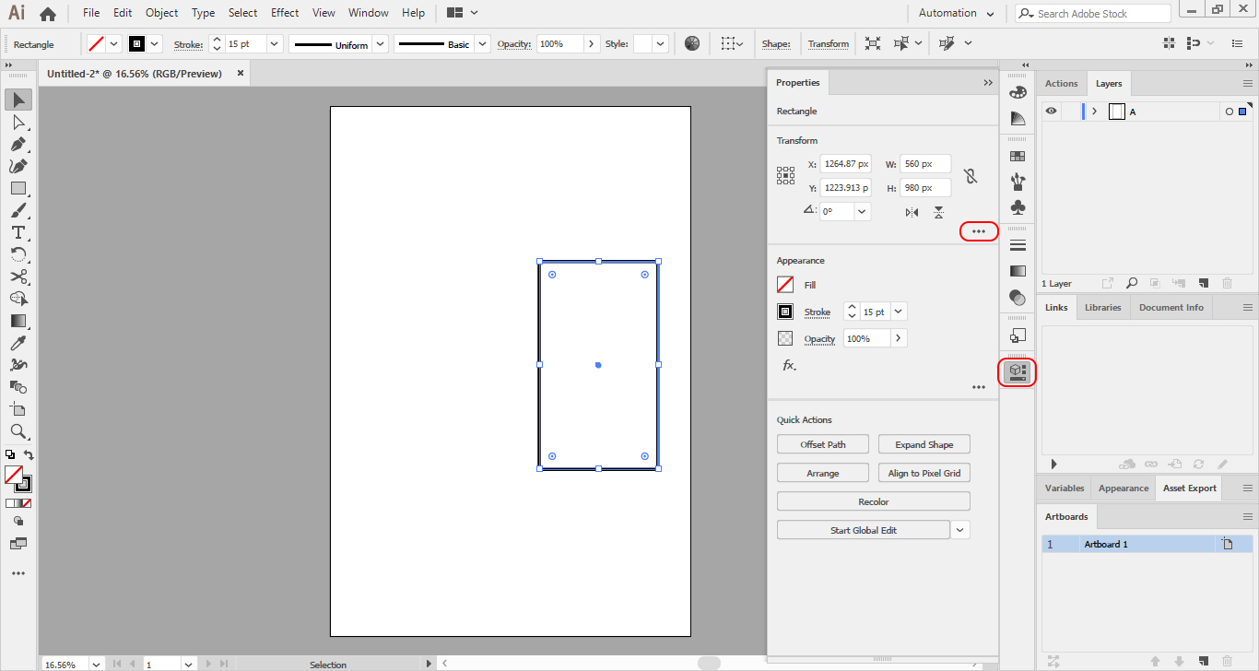Open the Start Global Edit options dropdown
The height and width of the screenshot is (671, 1259).
960,530
